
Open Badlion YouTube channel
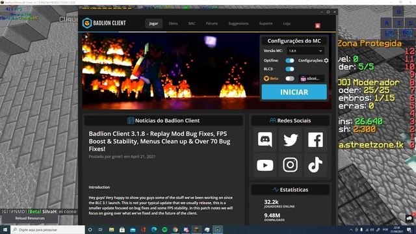pyautogui.click(x=265, y=165)
